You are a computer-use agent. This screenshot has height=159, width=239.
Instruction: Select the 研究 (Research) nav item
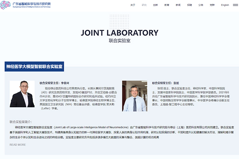click(x=144, y=5)
